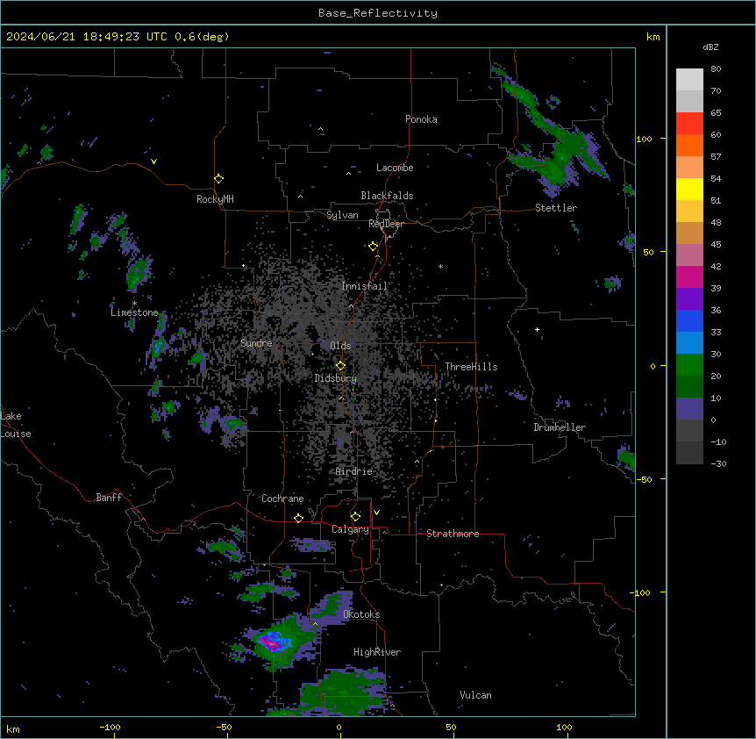Viewport: 756px width, 739px height.
Task: Pick the purple swatch between 39 and 36
Action: pyautogui.click(x=689, y=299)
